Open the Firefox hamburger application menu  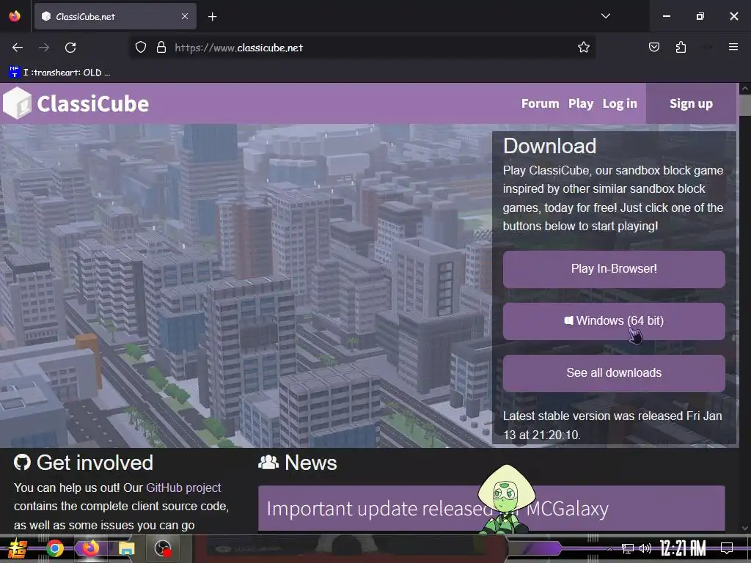click(733, 47)
